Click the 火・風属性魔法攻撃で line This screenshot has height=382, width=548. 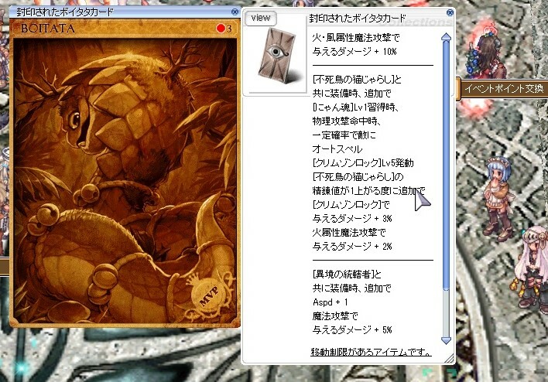356,37
